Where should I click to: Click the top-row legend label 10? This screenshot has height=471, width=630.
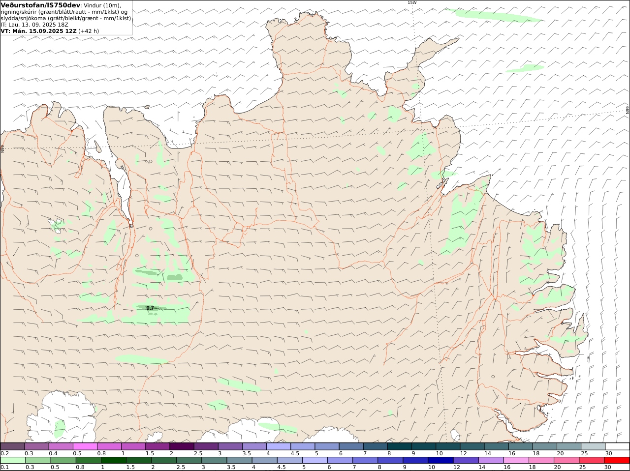[x=439, y=453]
